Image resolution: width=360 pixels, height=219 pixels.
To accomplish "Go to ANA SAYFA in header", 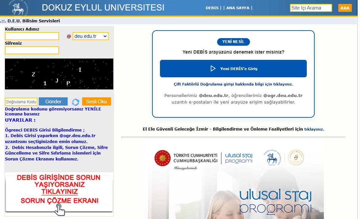I will coord(237,8).
